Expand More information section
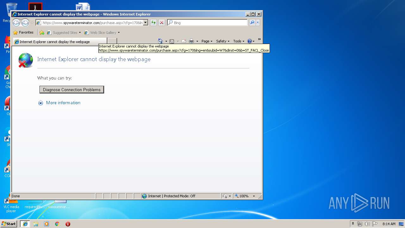This screenshot has height=228, width=405. pyautogui.click(x=40, y=103)
